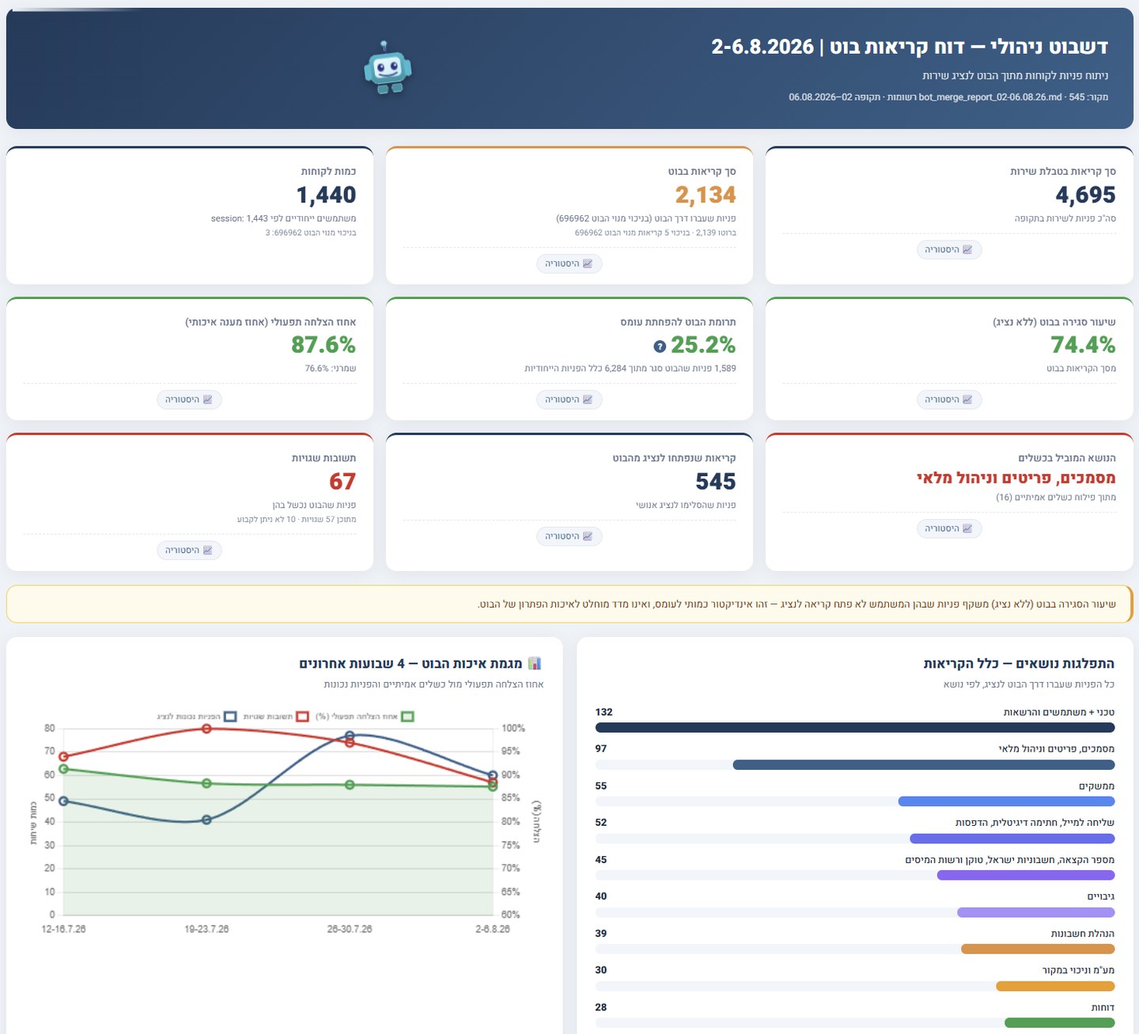The width and height of the screenshot is (1139, 1034).
Task: Select the red data point at 12-16.7.26
Action: click(63, 756)
